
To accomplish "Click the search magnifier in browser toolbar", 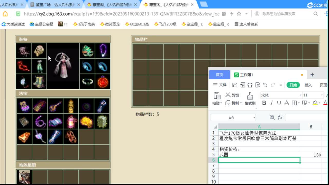I will tap(316, 14).
